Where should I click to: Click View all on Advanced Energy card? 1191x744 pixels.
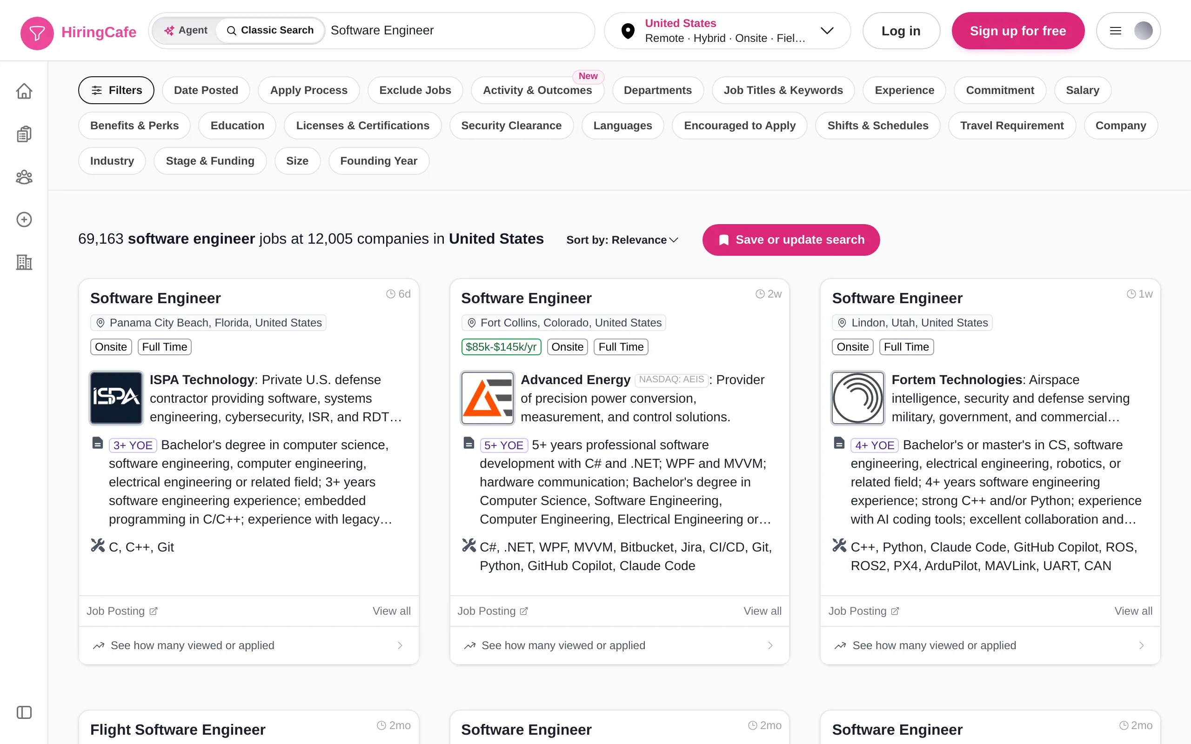(x=762, y=611)
